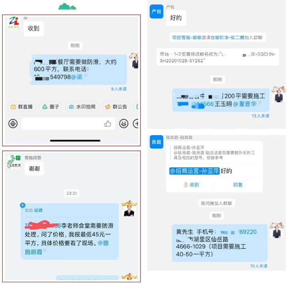Tap the @招商运营-孙亚萍 mention
The image size is (288, 284).
click(x=195, y=171)
